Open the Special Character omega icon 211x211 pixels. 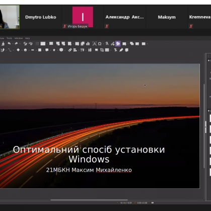[100, 44]
